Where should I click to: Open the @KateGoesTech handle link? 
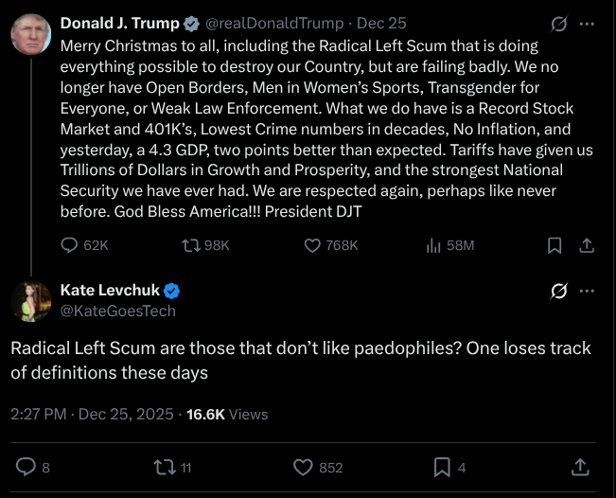(x=117, y=311)
